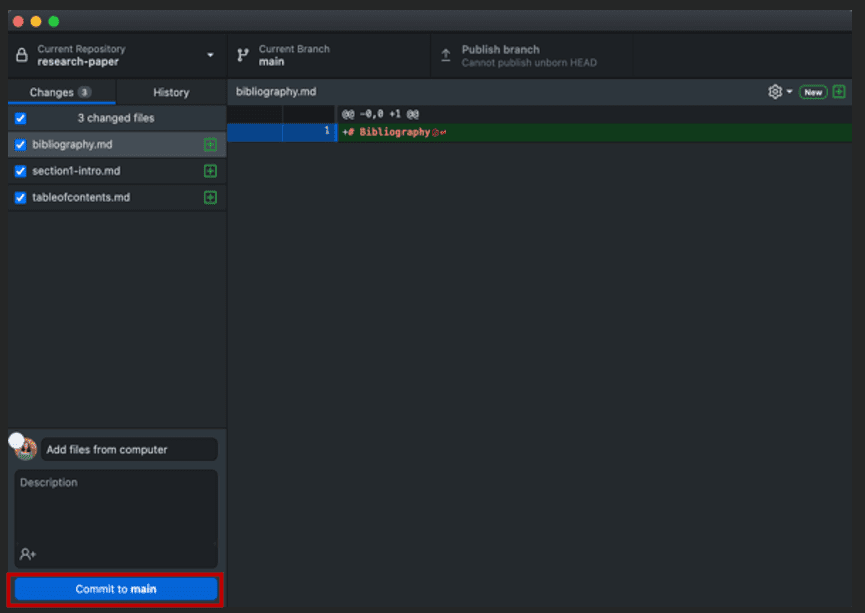Viewport: 865px width, 613px height.
Task: Click the added status icon for section1-intro.md
Action: pos(210,171)
